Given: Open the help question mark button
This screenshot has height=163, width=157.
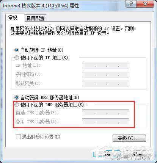Looking at the screenshot, I should pos(131,3).
